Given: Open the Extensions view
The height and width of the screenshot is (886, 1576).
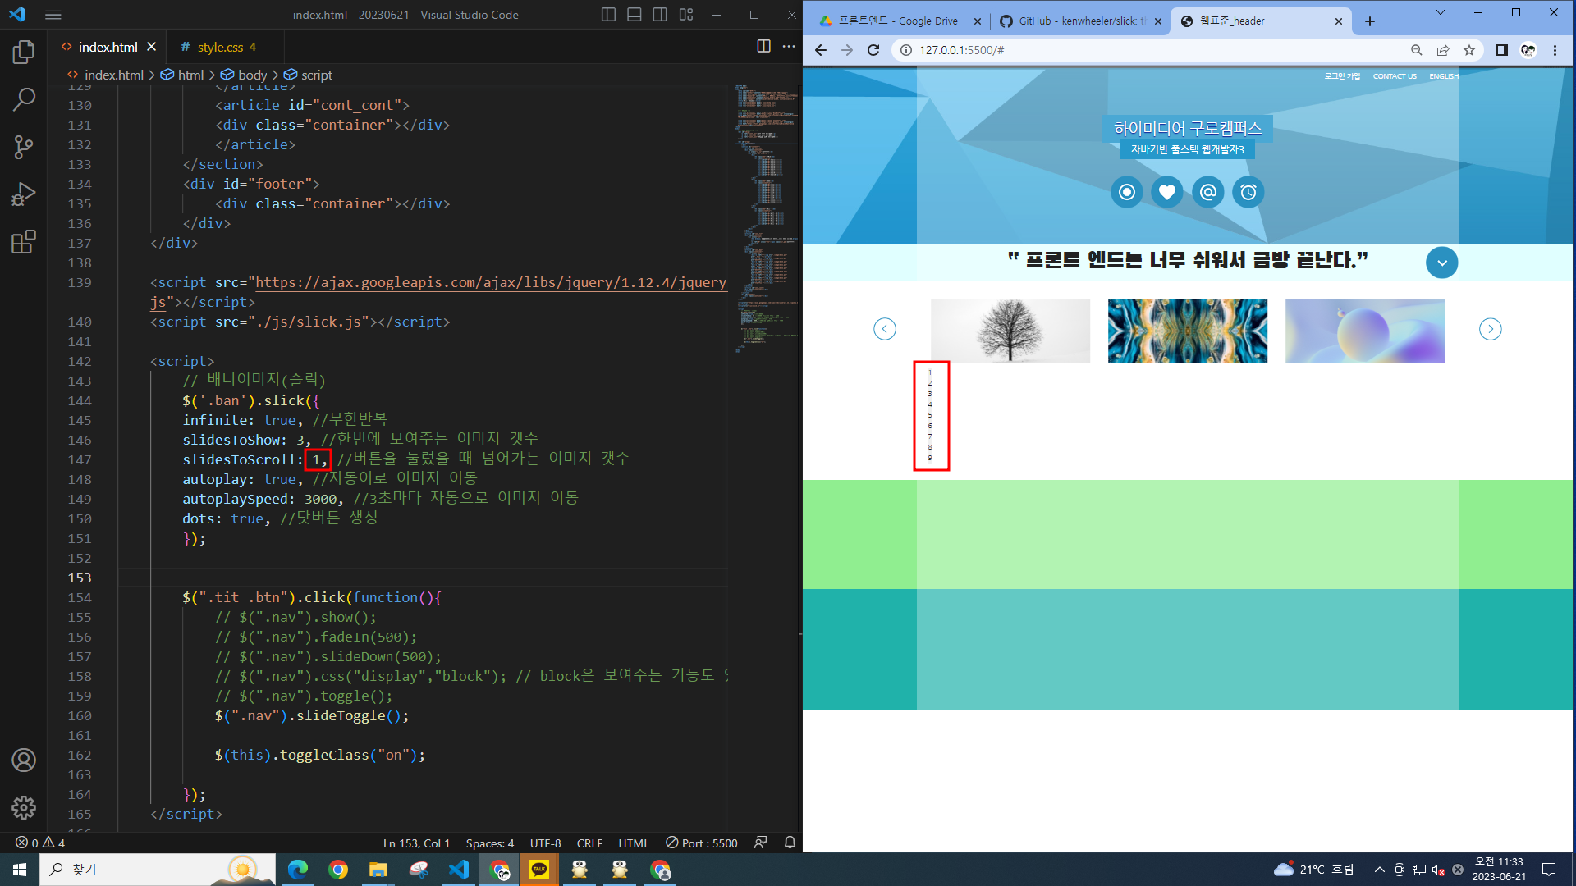Looking at the screenshot, I should [24, 242].
